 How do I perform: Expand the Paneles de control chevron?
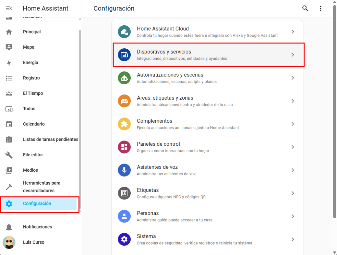[293, 147]
